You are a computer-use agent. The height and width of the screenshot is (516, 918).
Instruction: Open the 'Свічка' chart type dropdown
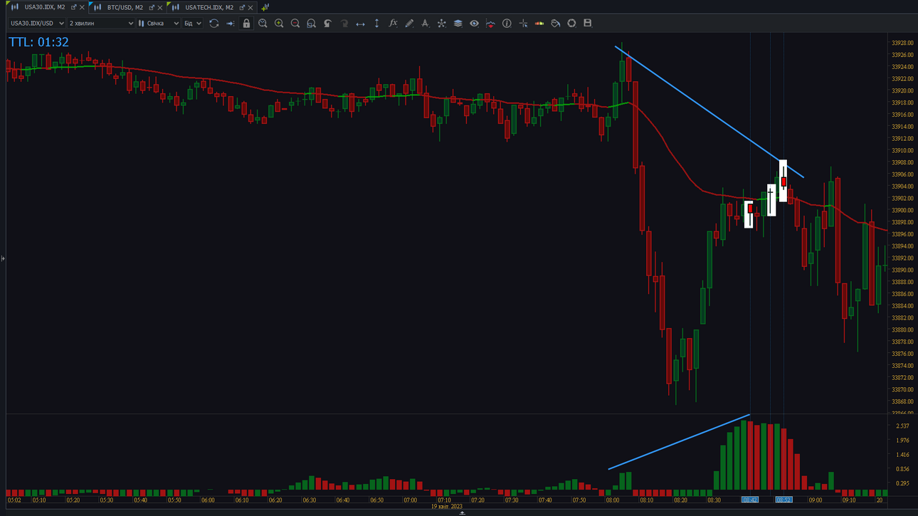(x=159, y=23)
